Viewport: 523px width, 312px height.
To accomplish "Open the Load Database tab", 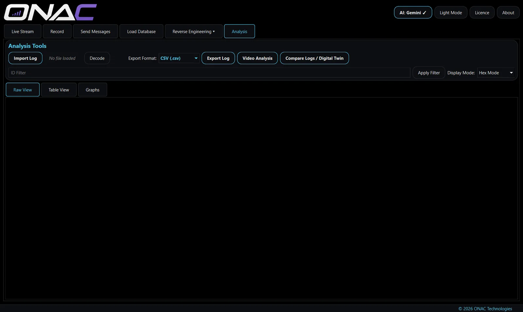I will point(141,31).
